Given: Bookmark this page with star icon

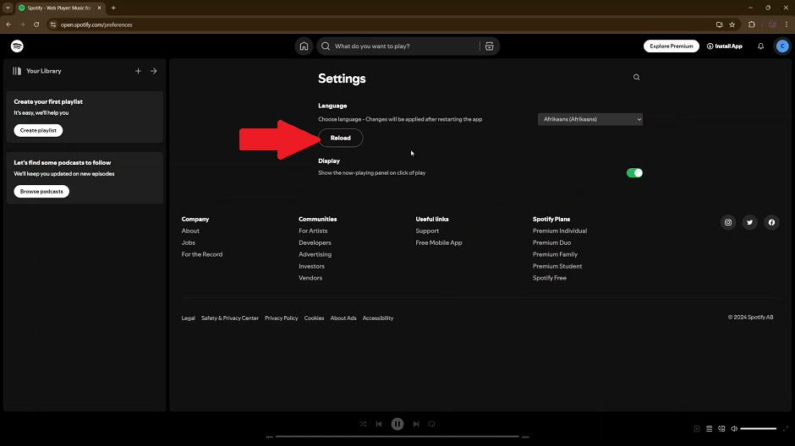Looking at the screenshot, I should 732,24.
